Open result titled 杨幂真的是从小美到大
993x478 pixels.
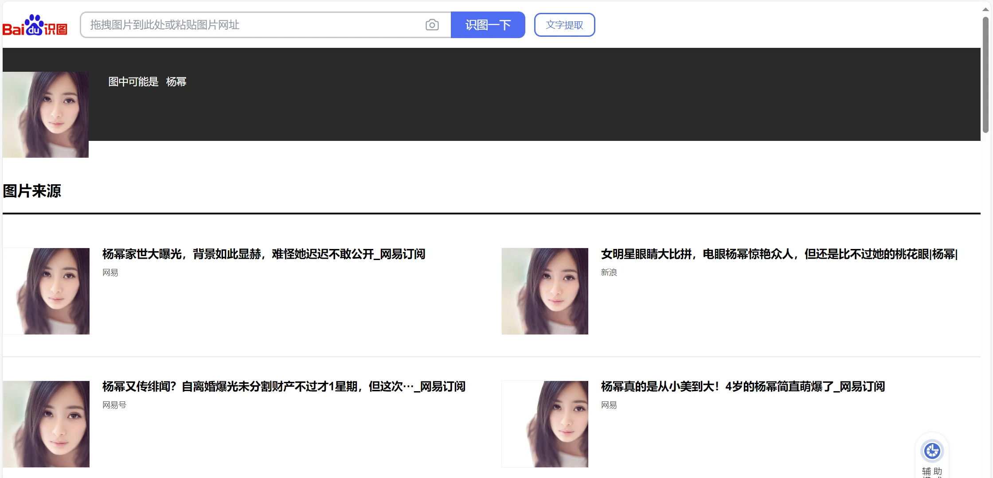(x=743, y=386)
